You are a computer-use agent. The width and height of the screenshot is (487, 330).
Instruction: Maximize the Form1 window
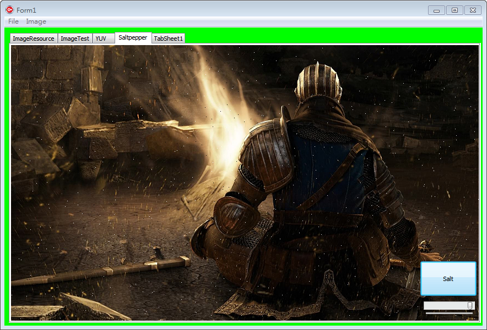(454, 10)
